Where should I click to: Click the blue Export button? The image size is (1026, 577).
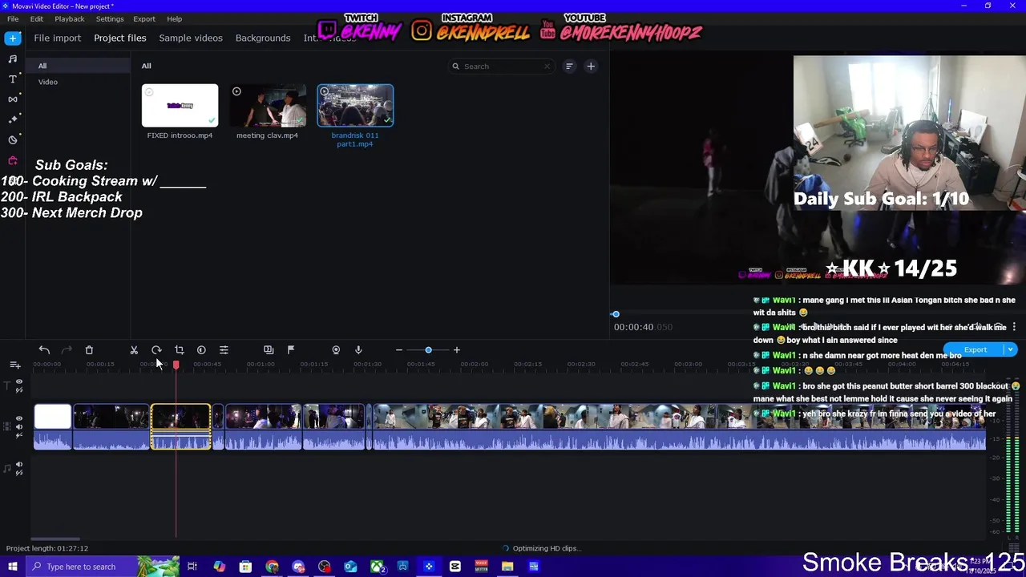[975, 350]
